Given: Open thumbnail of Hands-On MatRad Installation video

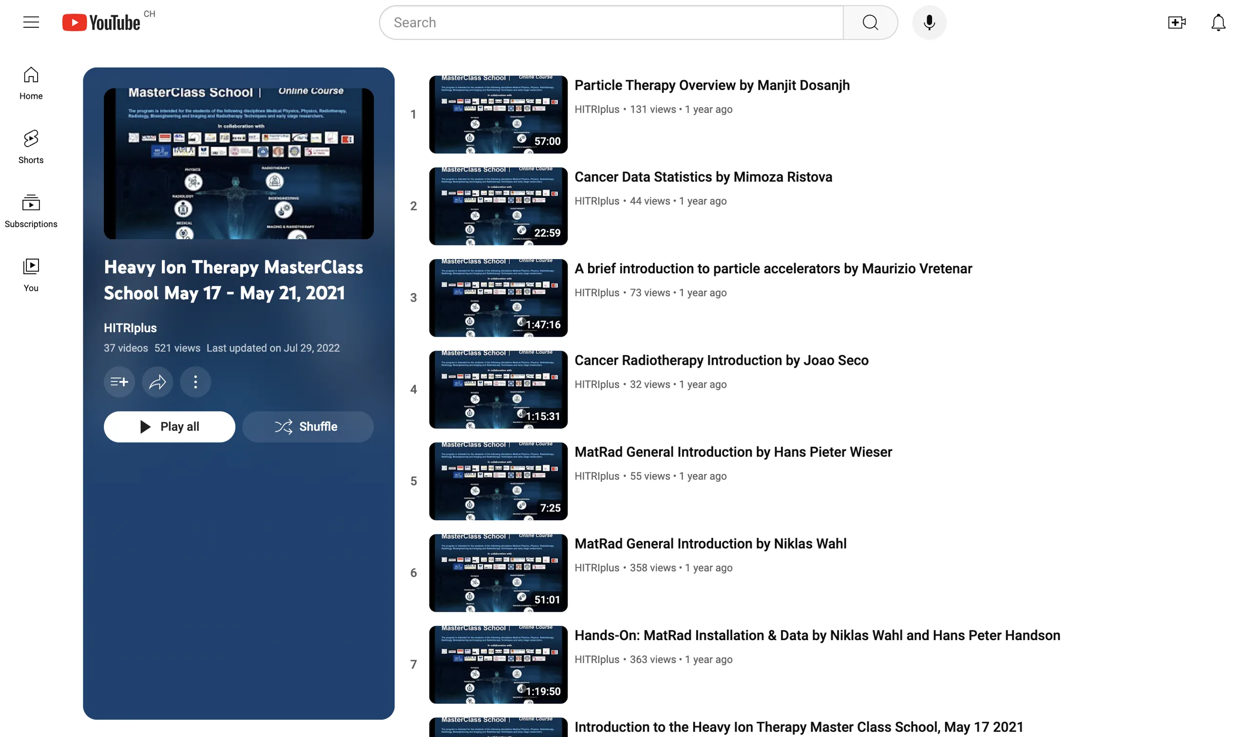Looking at the screenshot, I should (x=498, y=664).
